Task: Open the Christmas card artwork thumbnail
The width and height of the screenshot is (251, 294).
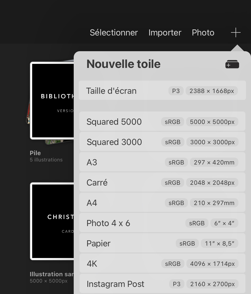Action: coord(52,221)
